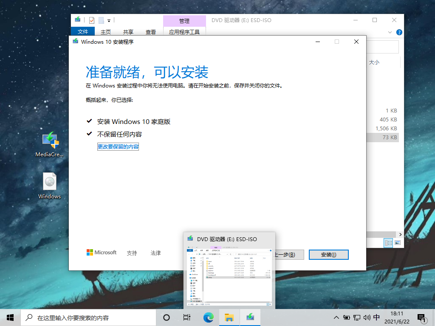Select the 1,506 KB file row

click(383, 128)
